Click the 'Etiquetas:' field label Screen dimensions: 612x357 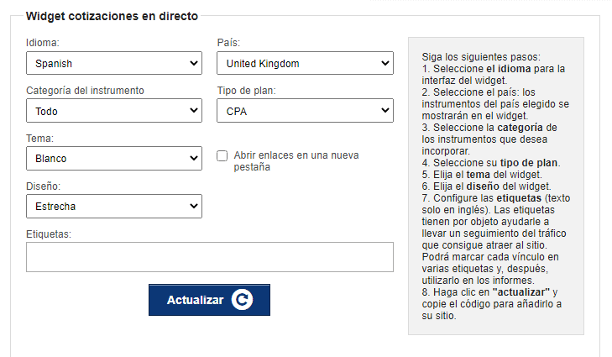click(x=49, y=233)
